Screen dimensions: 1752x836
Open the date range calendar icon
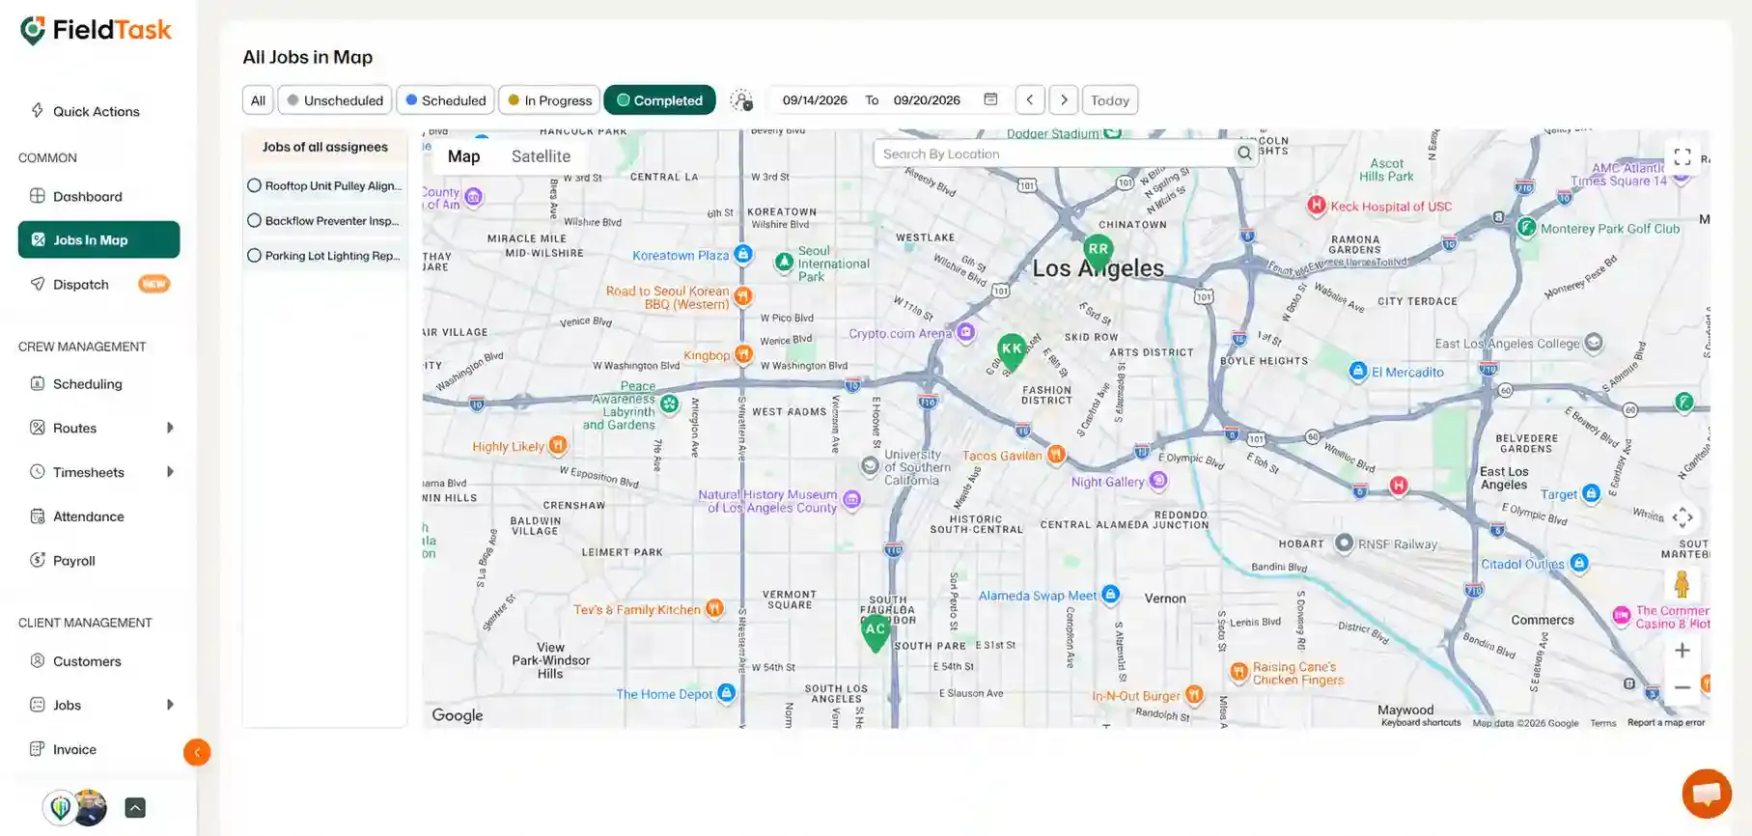(990, 99)
